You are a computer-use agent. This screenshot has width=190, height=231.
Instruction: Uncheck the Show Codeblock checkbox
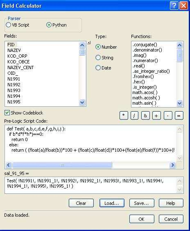7,113
